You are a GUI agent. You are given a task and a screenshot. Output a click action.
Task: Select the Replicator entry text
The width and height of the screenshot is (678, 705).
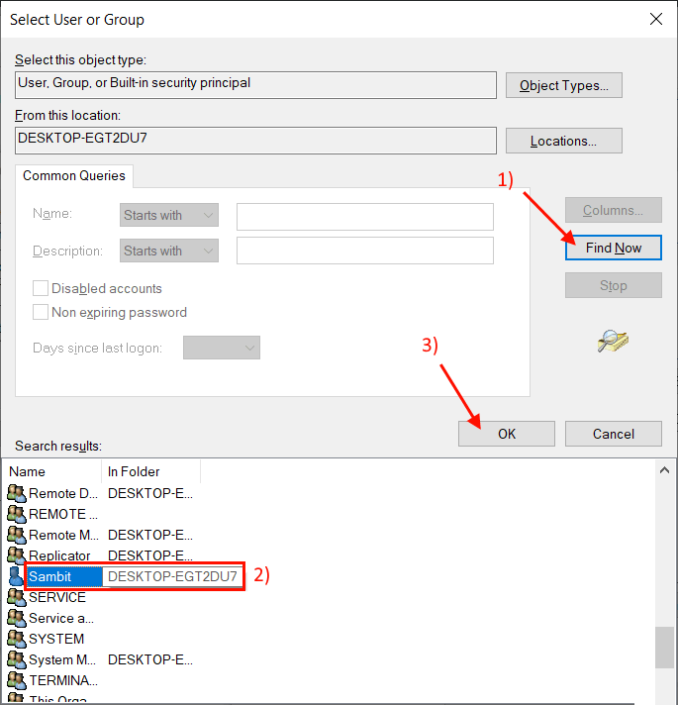[x=59, y=555]
